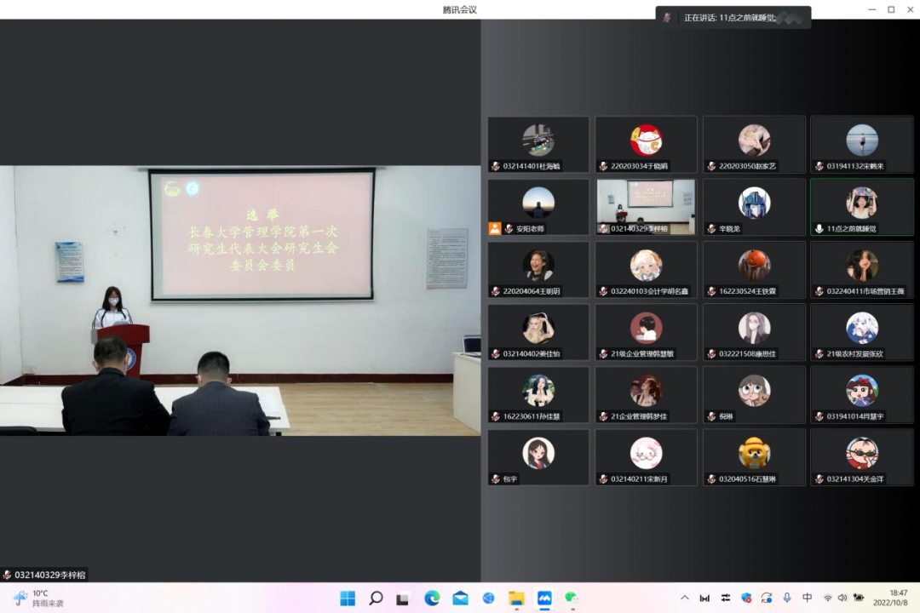Select the yellow bear avatar of 032040516
The height and width of the screenshot is (613, 920).
pos(754,454)
